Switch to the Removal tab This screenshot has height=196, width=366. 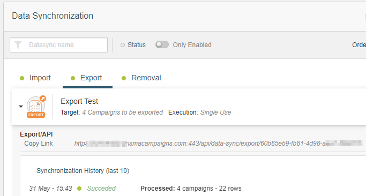(146, 78)
